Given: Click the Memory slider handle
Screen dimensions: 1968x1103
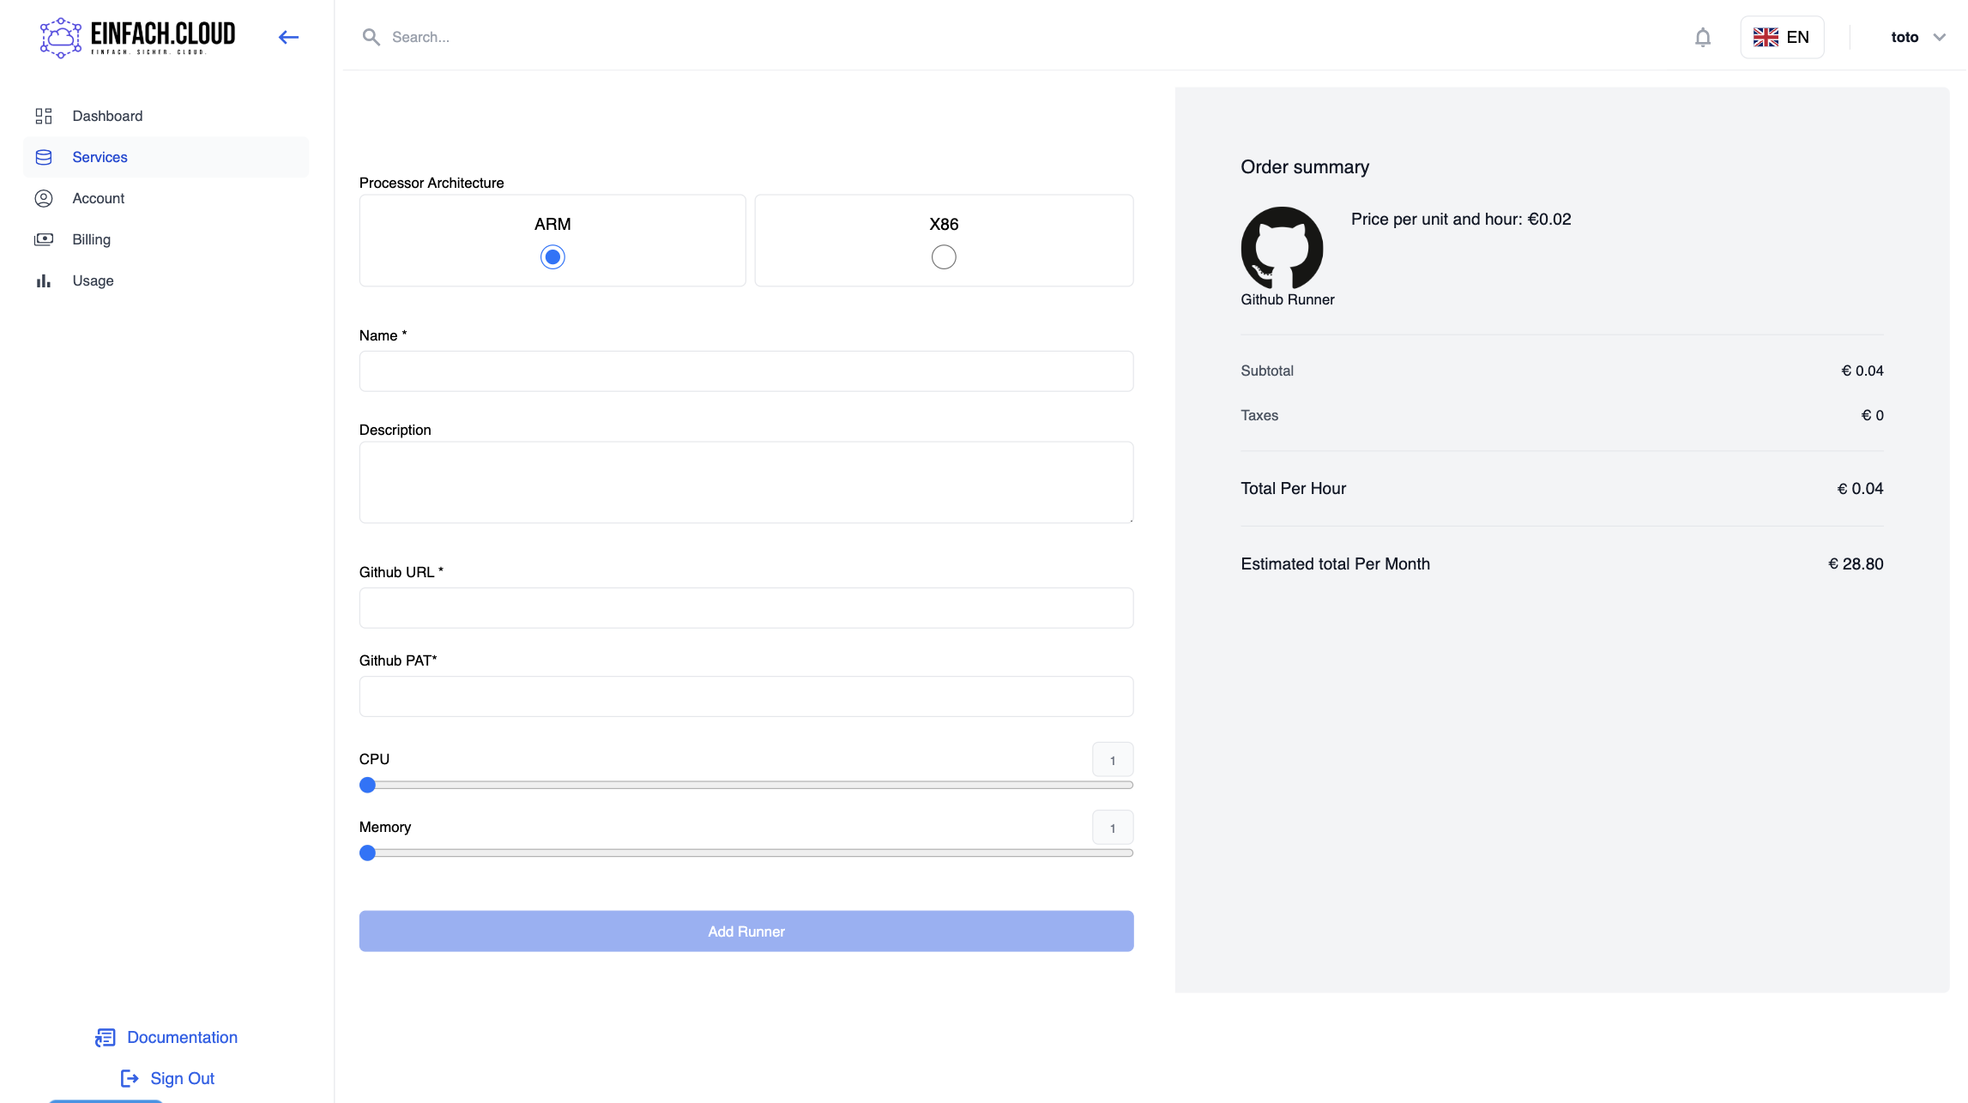Looking at the screenshot, I should [x=368, y=853].
